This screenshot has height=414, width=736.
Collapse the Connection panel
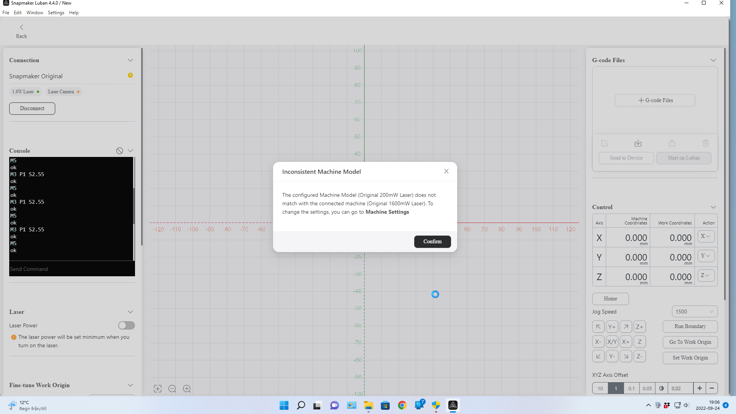click(130, 60)
